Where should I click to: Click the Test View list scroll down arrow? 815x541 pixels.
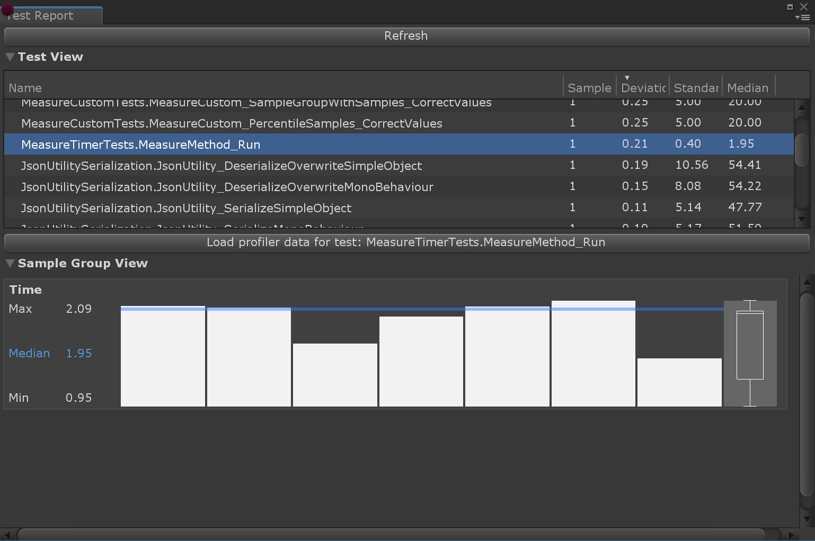801,220
